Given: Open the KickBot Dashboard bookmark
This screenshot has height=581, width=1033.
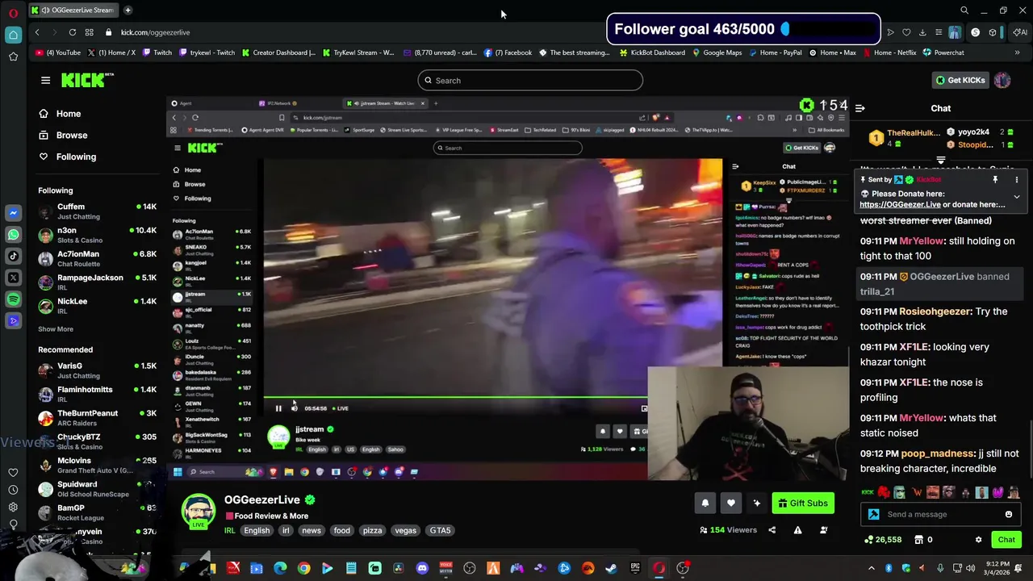Looking at the screenshot, I should [x=653, y=52].
